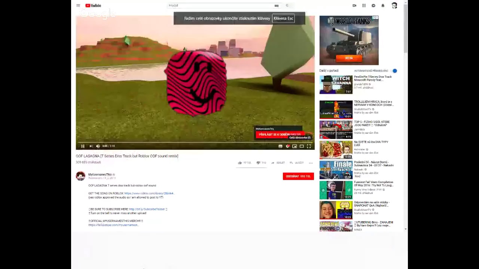The height and width of the screenshot is (269, 479).
Task: Seek using the video progress bar
Action: coord(195,142)
